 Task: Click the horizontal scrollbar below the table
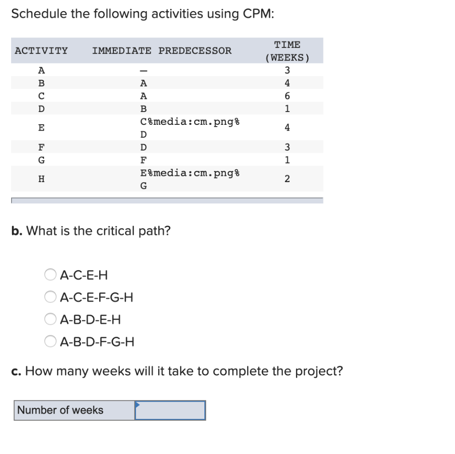click(167, 201)
